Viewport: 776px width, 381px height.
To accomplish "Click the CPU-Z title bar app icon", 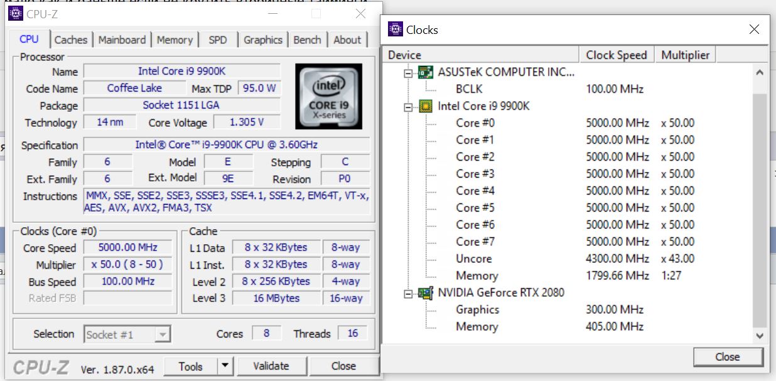I will point(16,14).
